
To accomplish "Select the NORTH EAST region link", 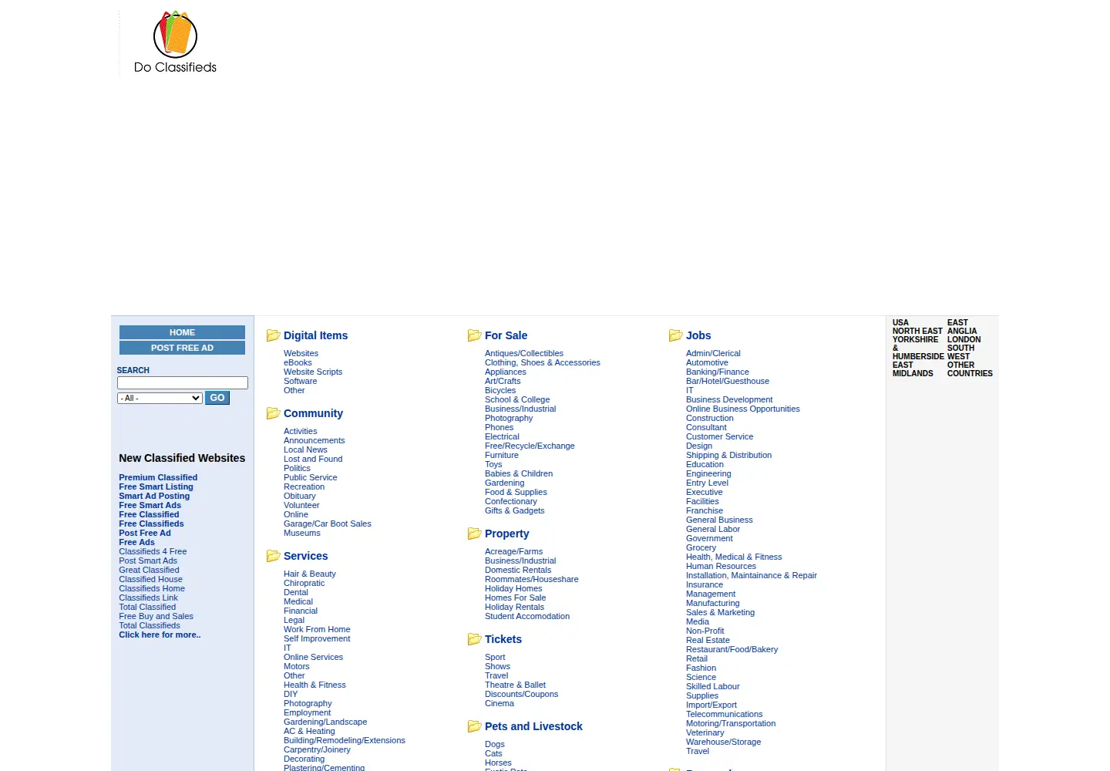I will pyautogui.click(x=917, y=331).
